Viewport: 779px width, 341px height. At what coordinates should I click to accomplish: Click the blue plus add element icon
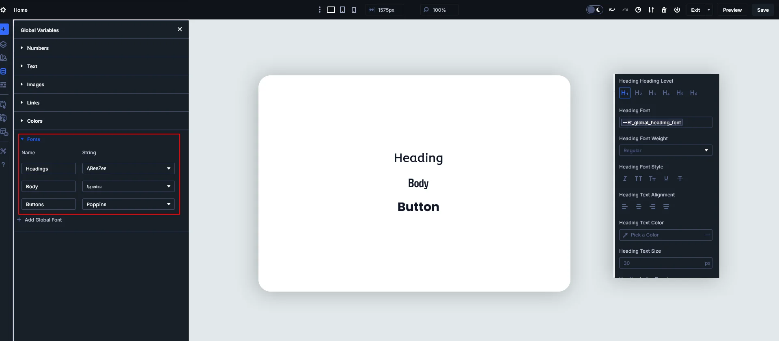[x=4, y=29]
